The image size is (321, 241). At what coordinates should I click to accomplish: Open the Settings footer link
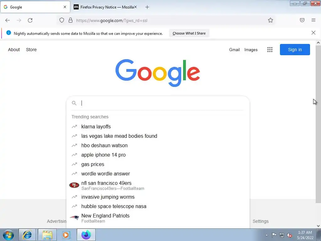260,221
